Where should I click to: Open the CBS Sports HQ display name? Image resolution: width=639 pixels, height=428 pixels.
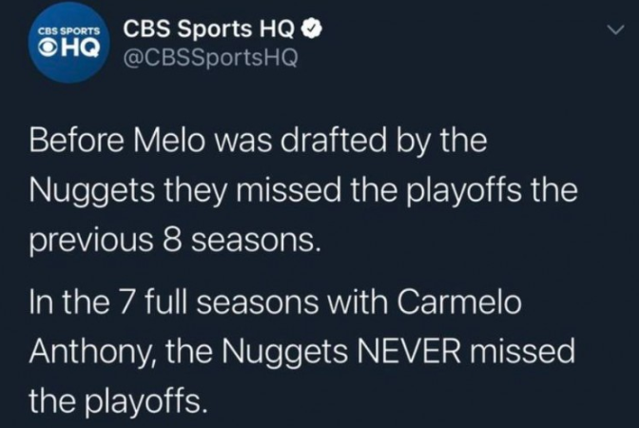tap(209, 29)
